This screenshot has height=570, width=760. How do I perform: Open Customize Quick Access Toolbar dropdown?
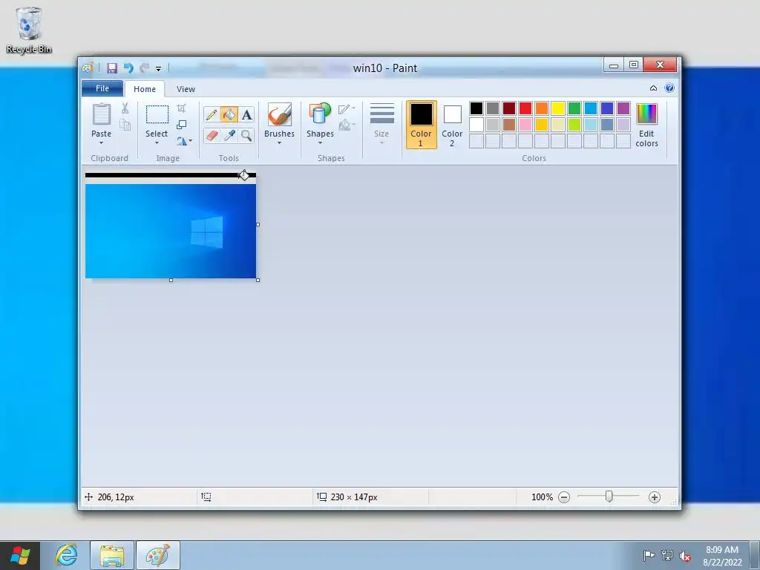tap(158, 68)
